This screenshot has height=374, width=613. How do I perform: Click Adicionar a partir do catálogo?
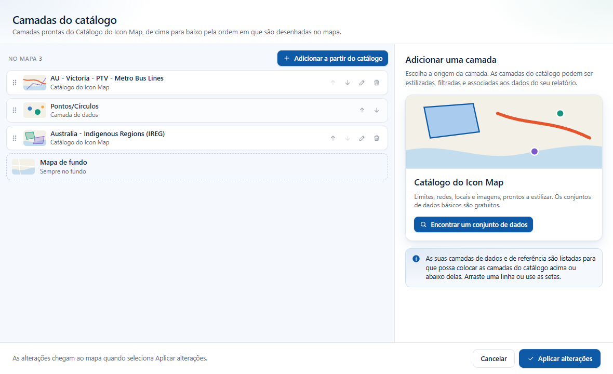332,58
